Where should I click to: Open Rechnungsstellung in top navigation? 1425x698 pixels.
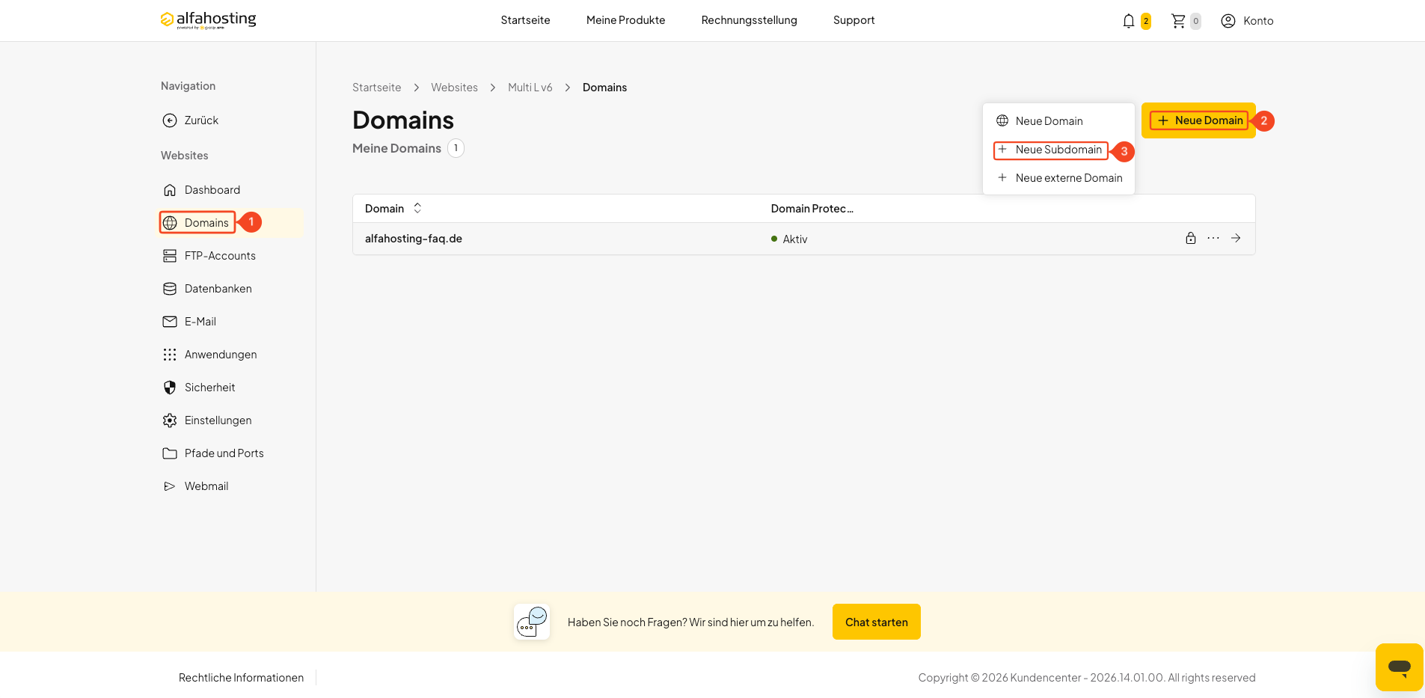pos(749,20)
